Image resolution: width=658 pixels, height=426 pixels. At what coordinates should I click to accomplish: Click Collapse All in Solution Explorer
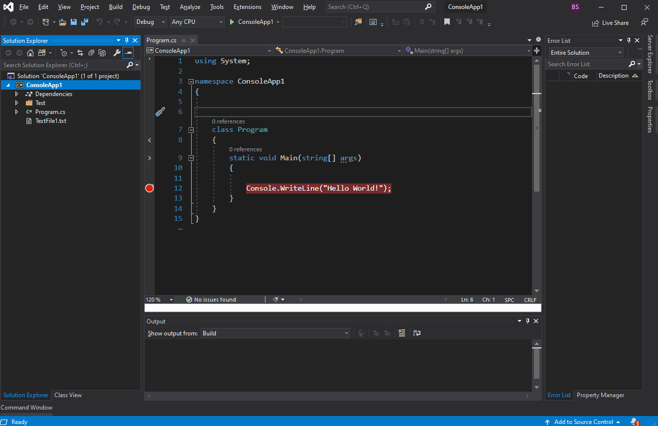tap(91, 53)
